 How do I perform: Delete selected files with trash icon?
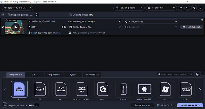coord(36,15)
